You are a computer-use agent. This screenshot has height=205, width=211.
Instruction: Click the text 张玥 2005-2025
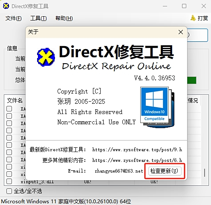[x=81, y=102]
